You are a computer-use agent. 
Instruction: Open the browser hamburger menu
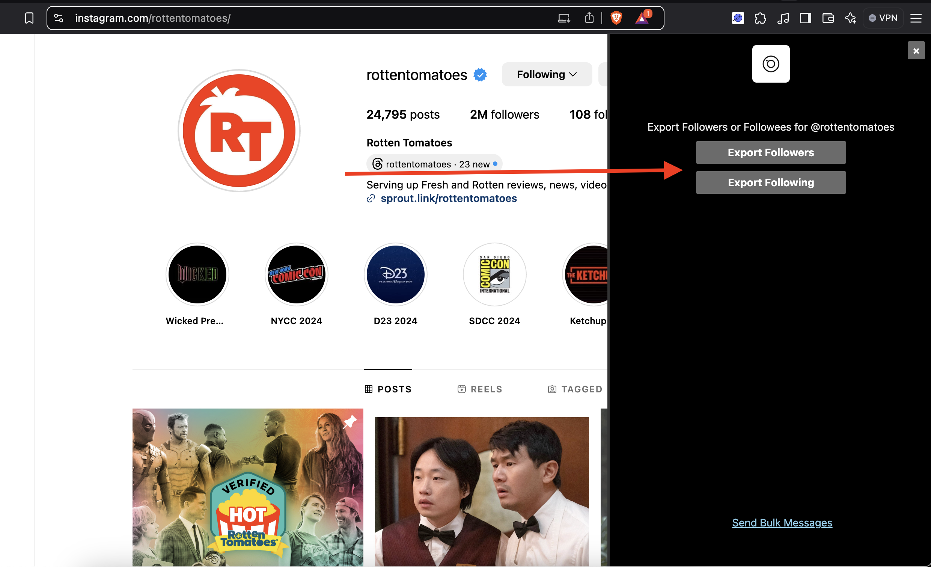pos(916,18)
